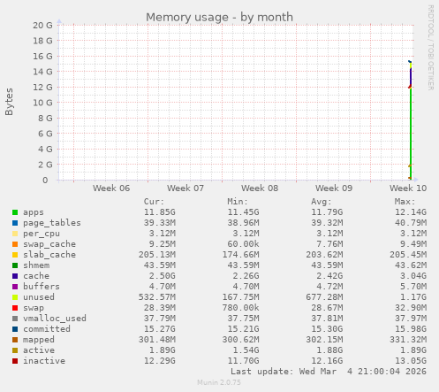Click the 'slab_cache' legend label
439x392 pixels.
pyautogui.click(x=49, y=255)
